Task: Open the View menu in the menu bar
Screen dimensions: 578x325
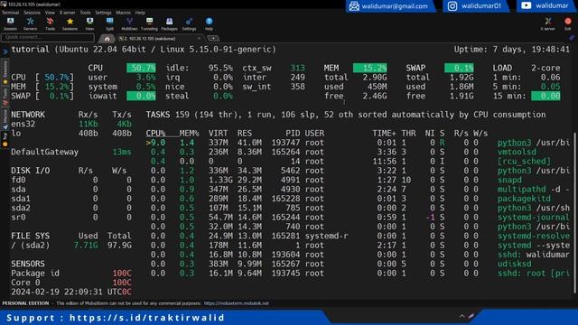Action: pyautogui.click(x=50, y=13)
